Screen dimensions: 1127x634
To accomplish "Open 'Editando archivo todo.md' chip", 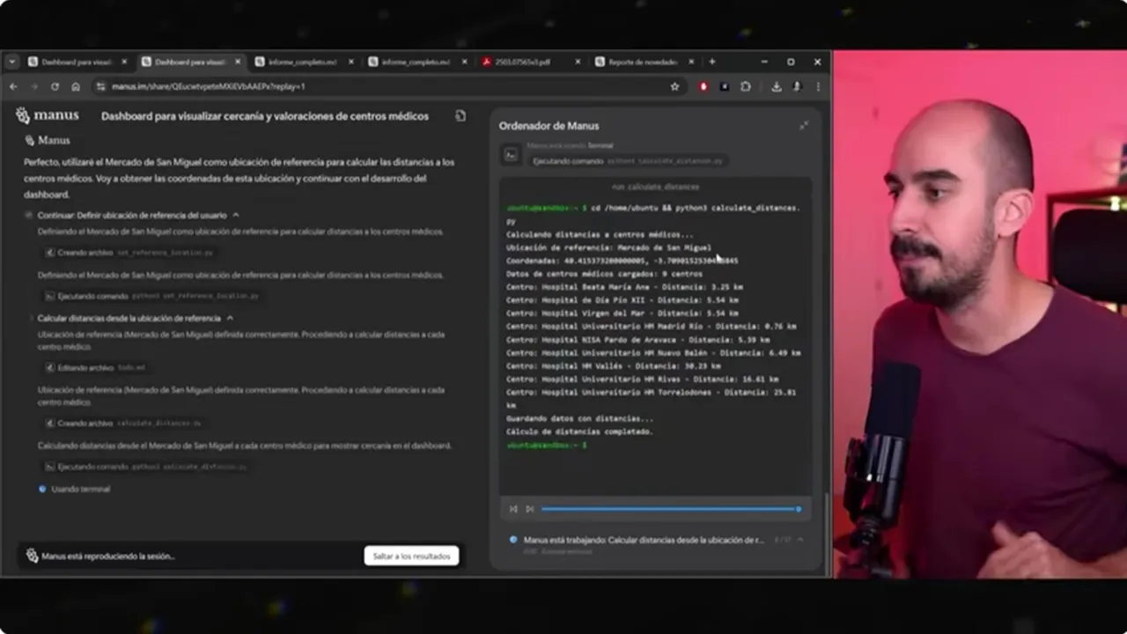I will coord(95,367).
